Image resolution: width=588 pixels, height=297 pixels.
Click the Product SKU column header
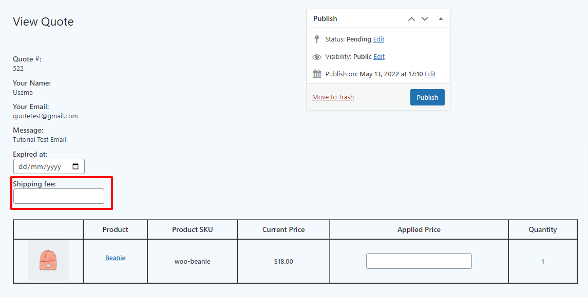coord(193,230)
